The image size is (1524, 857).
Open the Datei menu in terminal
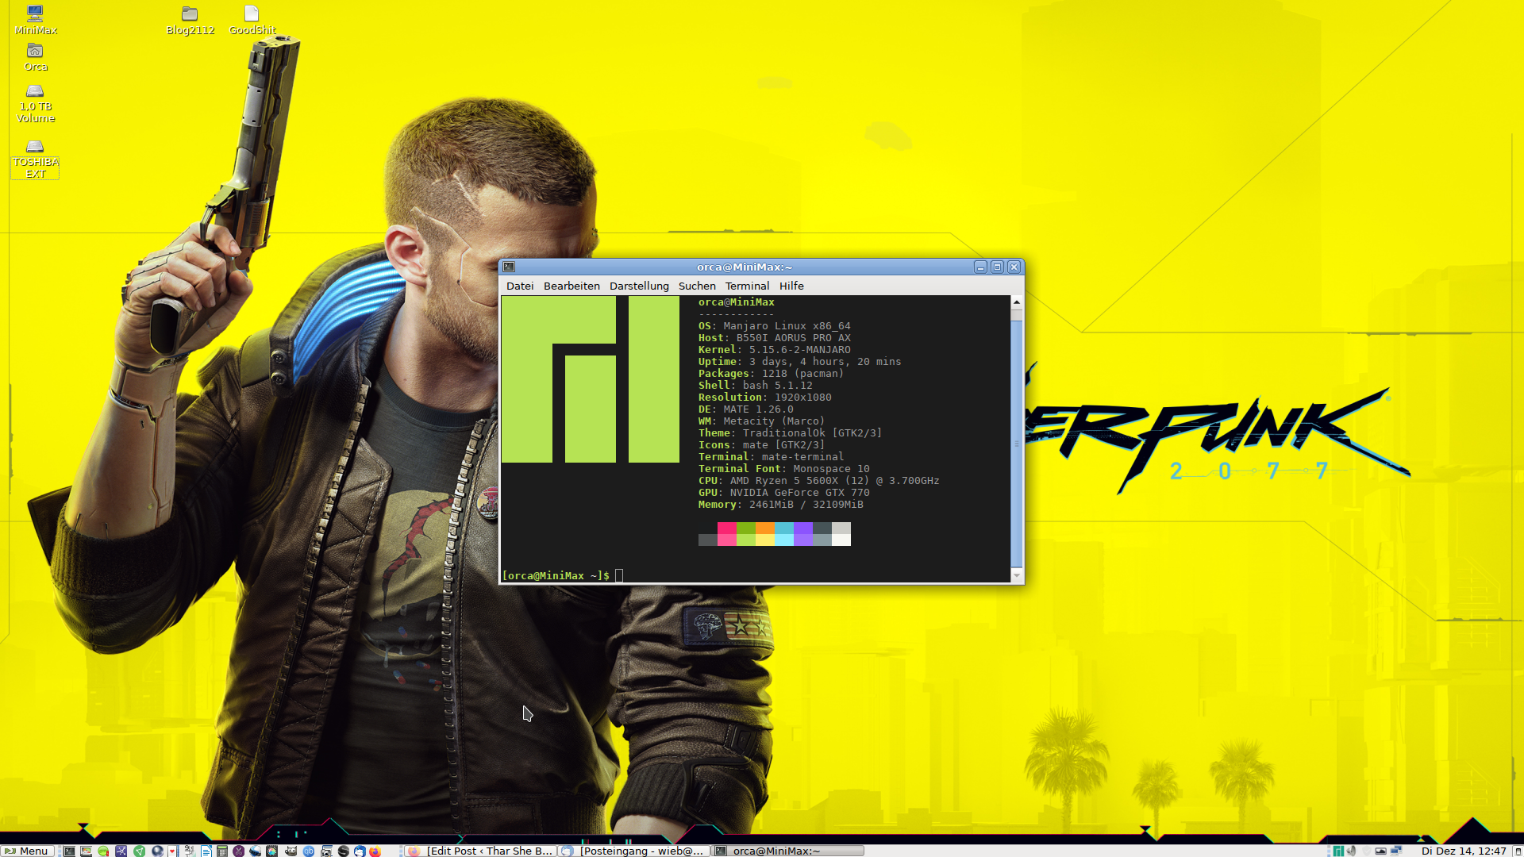pyautogui.click(x=520, y=286)
